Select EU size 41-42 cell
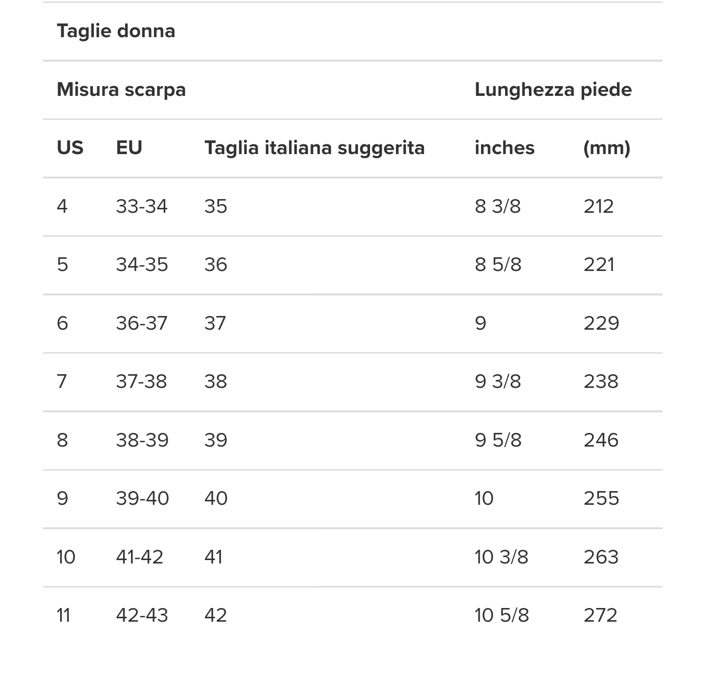704x698 pixels. [139, 557]
